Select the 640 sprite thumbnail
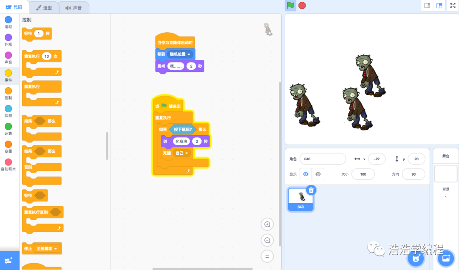 (x=300, y=200)
